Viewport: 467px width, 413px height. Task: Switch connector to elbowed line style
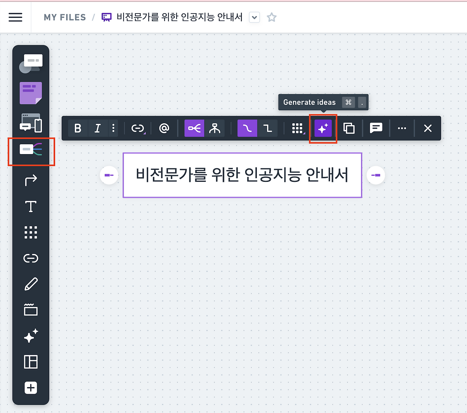point(269,128)
